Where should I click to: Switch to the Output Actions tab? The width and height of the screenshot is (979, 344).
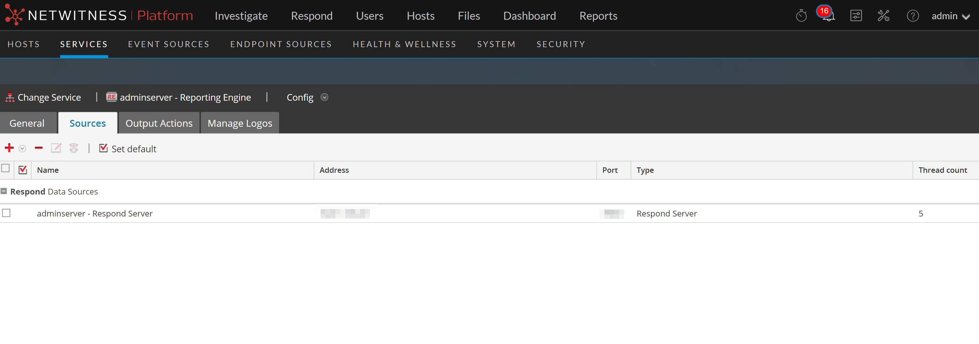point(159,123)
